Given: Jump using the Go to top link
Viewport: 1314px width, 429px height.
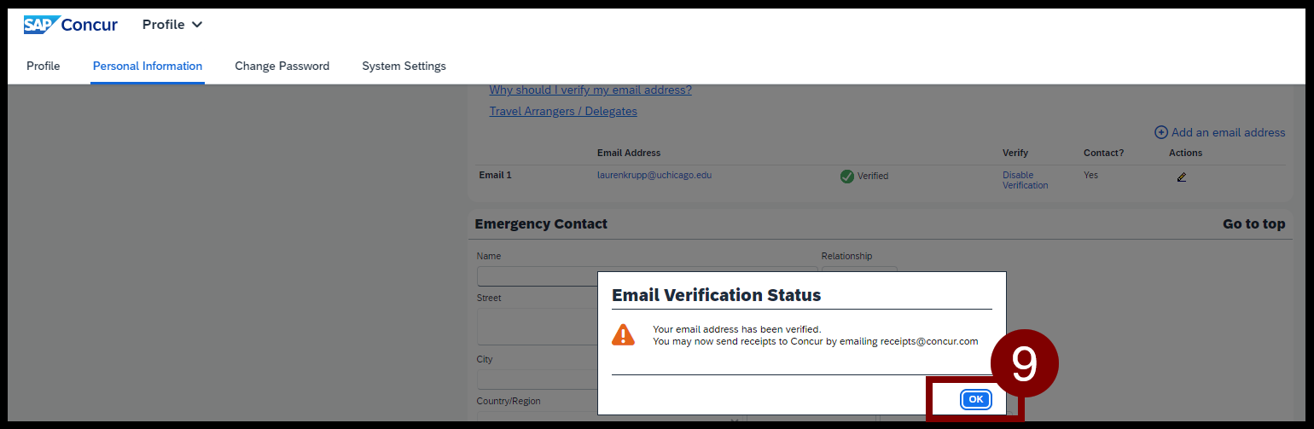Looking at the screenshot, I should point(1253,223).
